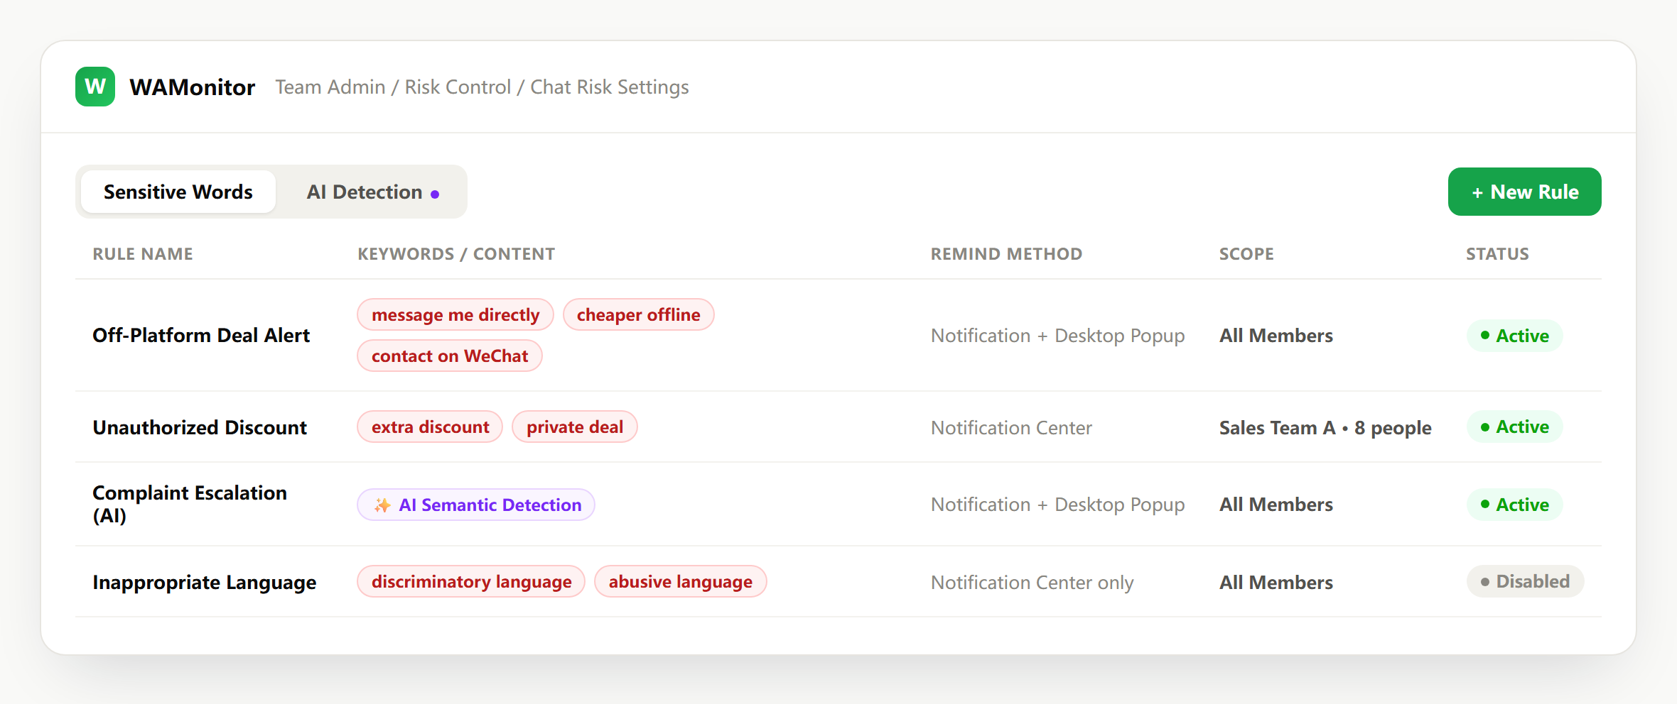This screenshot has height=704, width=1677.
Task: Toggle Active status of Complaint Escalation rule
Action: click(x=1514, y=505)
